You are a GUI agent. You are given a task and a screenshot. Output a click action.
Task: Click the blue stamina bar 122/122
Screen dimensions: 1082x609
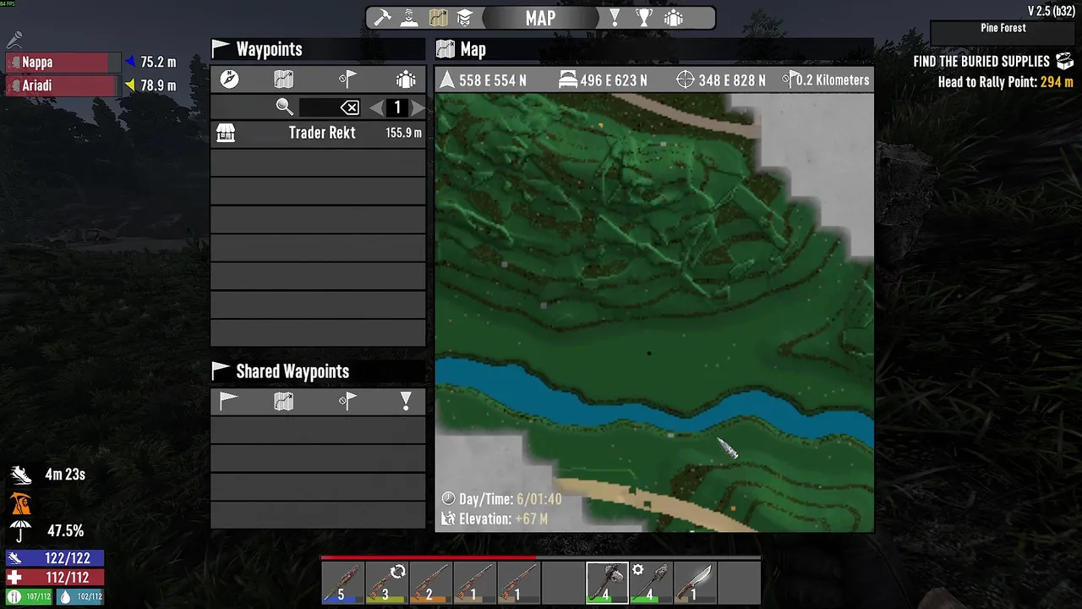[x=55, y=558]
